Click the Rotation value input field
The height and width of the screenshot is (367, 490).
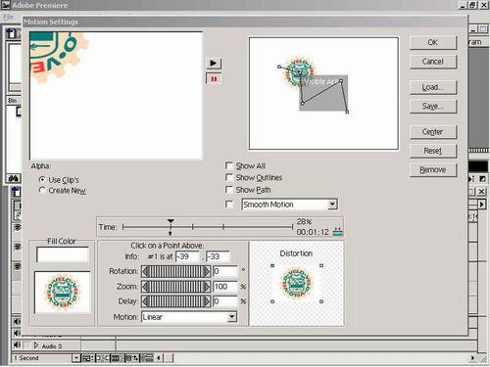(225, 271)
